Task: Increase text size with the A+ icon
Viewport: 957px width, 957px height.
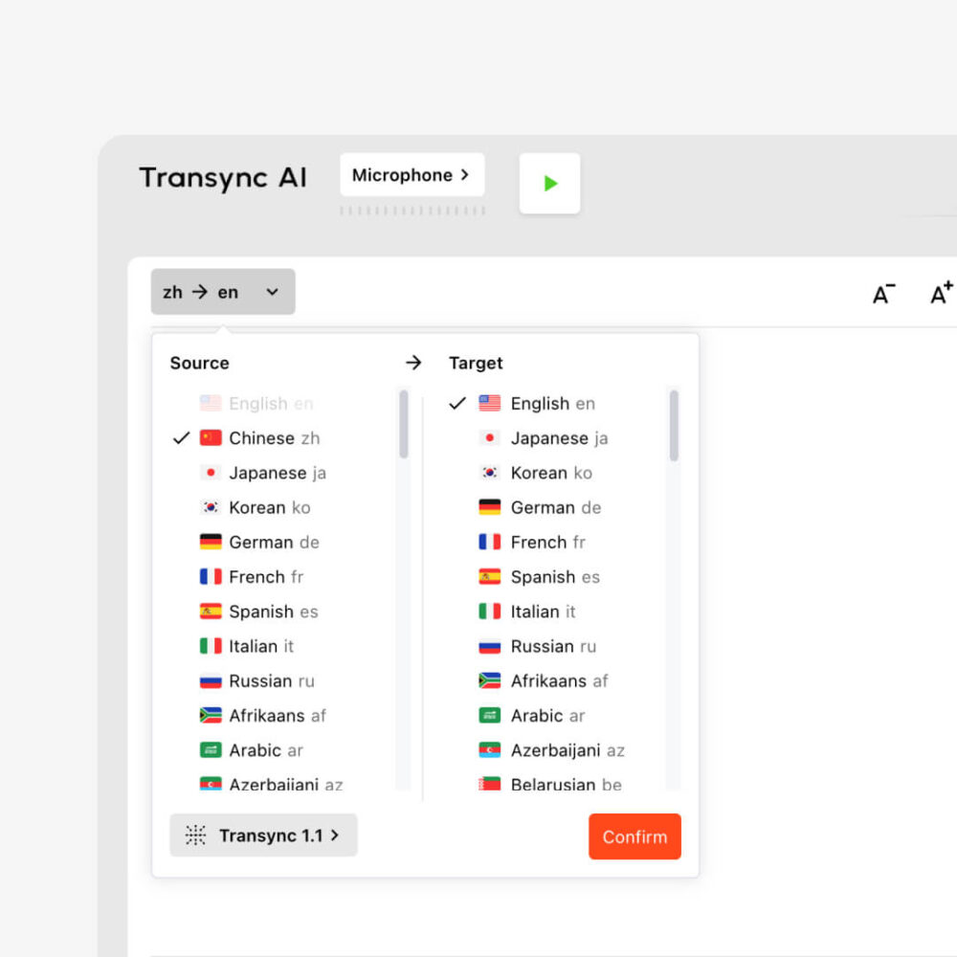Action: click(940, 295)
